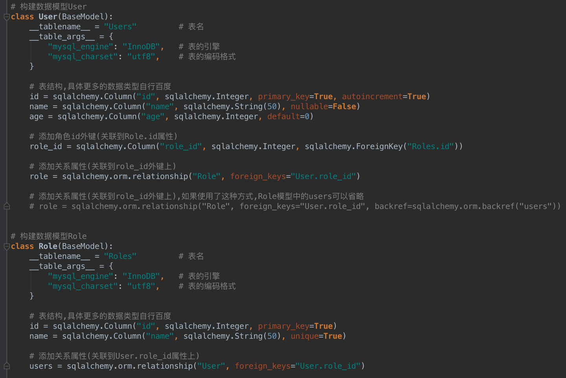Screen dimensions: 566x378
Task: Click the "age" column name string
Action: point(153,117)
